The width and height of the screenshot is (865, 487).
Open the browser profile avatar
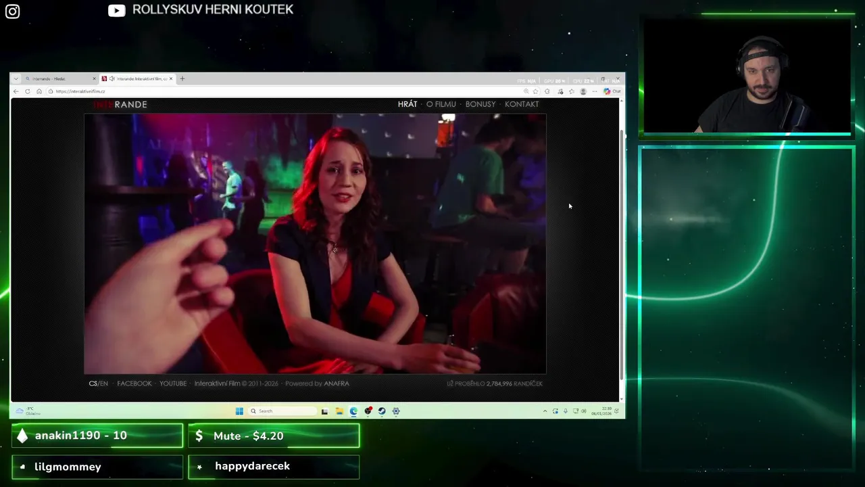coord(583,91)
